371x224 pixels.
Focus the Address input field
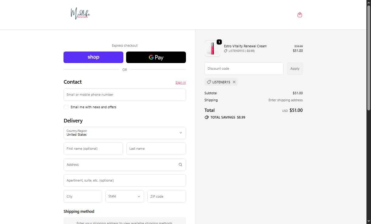coord(125,165)
